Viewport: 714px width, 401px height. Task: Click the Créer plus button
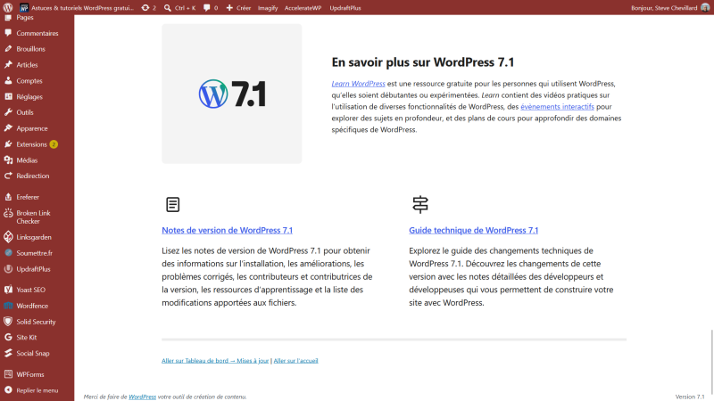click(x=238, y=8)
